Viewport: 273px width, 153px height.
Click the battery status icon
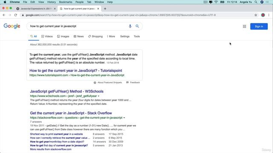coord(222,2)
